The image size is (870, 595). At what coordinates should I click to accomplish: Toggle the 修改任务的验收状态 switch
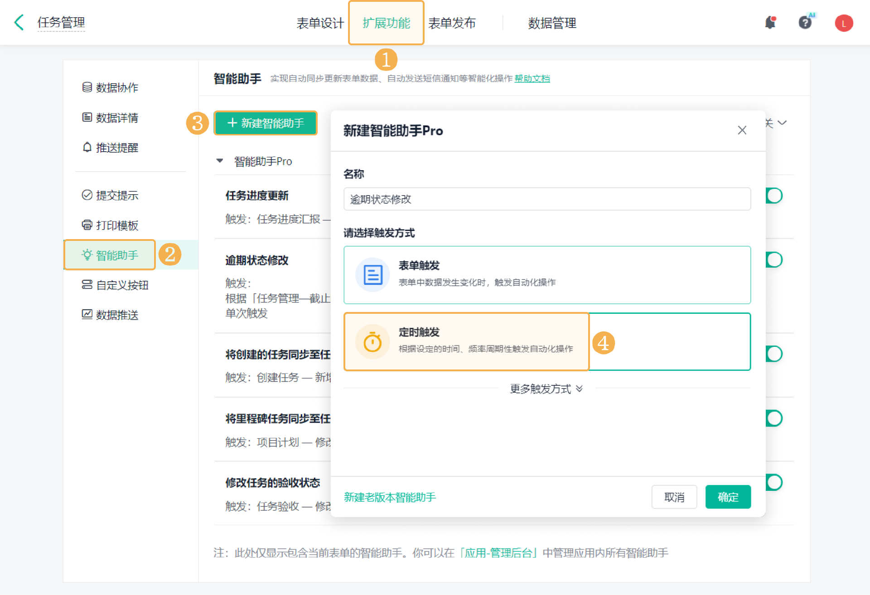click(774, 482)
